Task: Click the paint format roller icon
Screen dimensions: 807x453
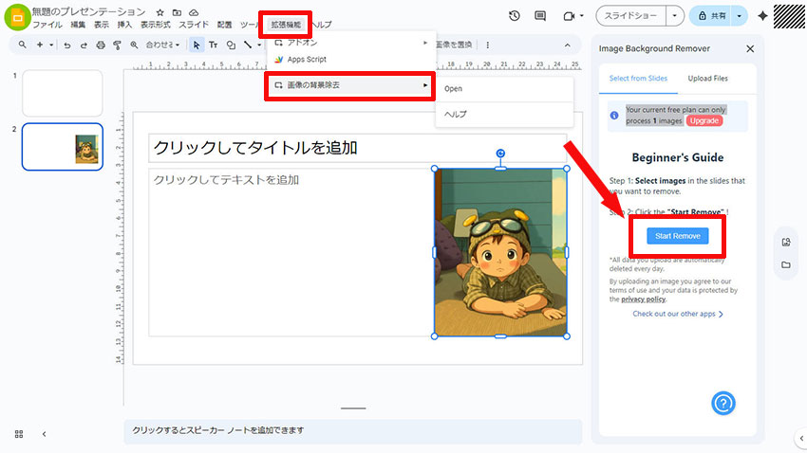Action: pyautogui.click(x=117, y=45)
